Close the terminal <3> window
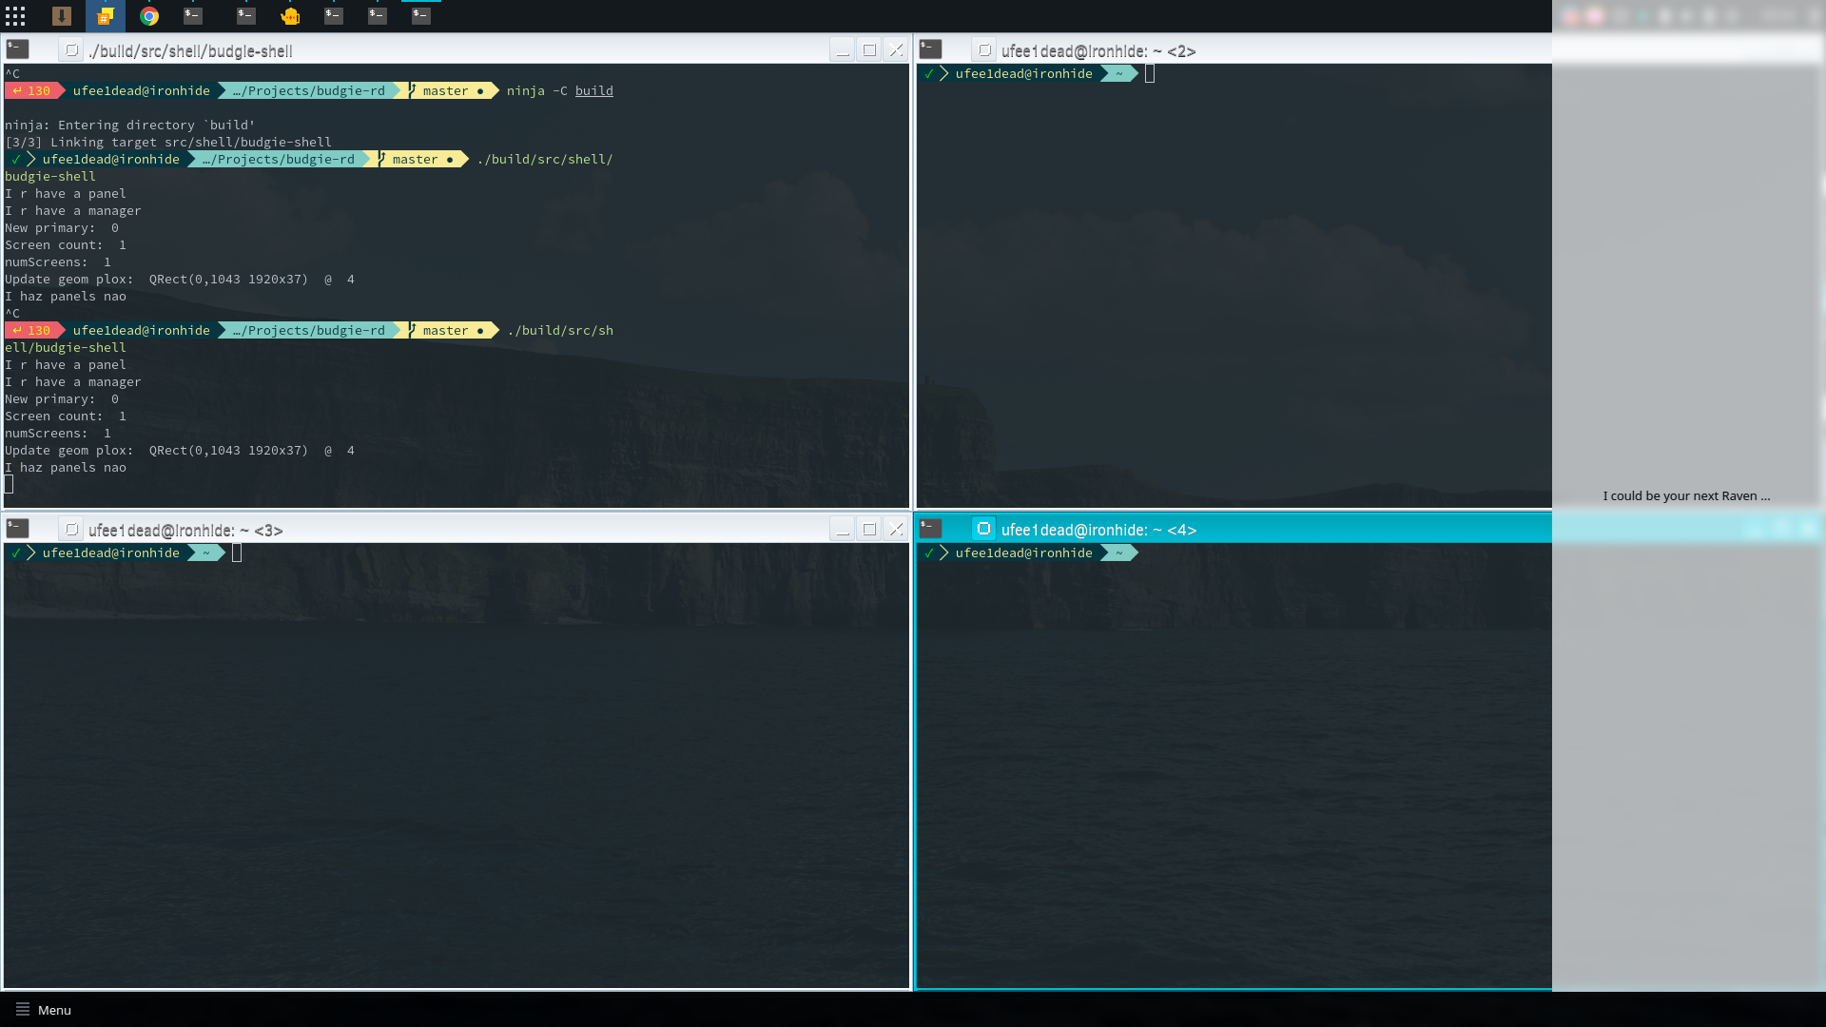 tap(896, 530)
